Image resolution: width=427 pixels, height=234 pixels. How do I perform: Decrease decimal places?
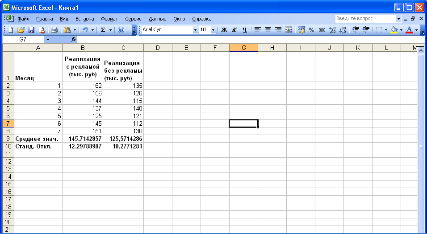343,30
